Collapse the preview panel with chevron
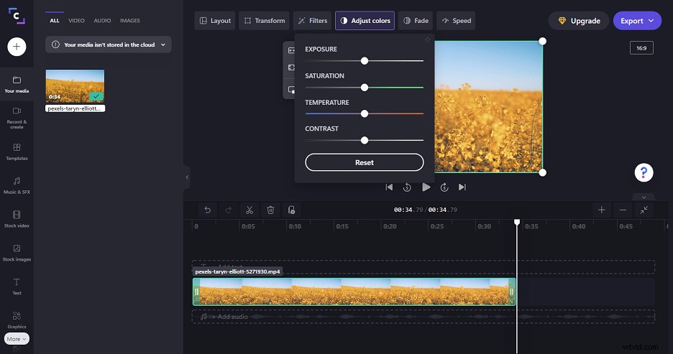Image resolution: width=673 pixels, height=354 pixels. click(644, 197)
